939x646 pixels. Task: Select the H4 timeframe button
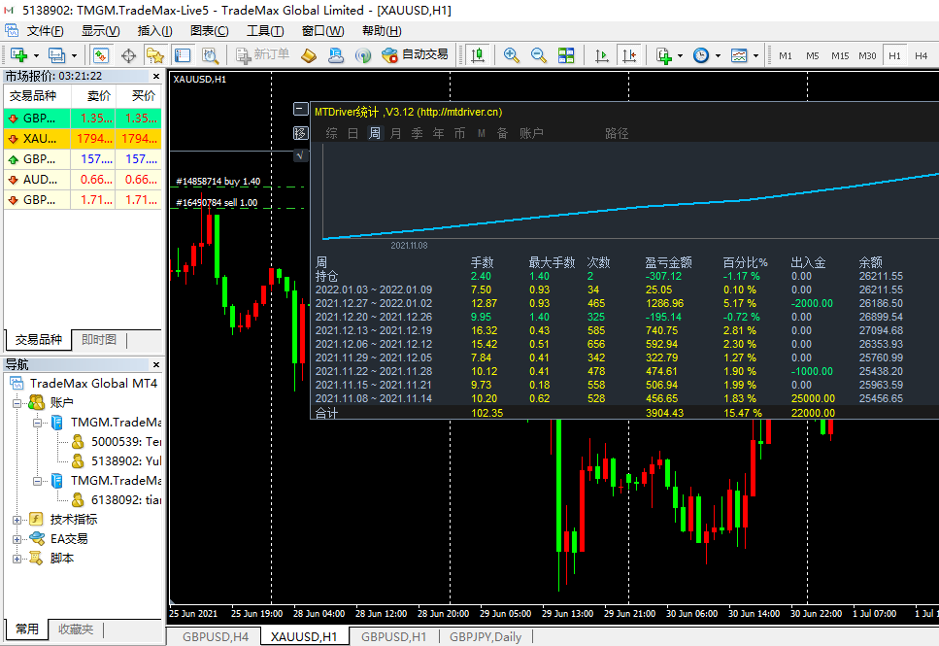[921, 55]
